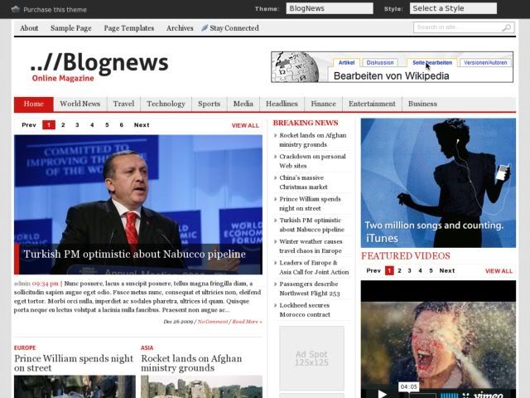Open breaking news Lockheed secures Morocco contract
Image resolution: width=530 pixels, height=398 pixels.
[305, 310]
